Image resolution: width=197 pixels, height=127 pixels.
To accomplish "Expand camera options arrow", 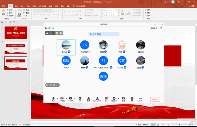I will [66, 98].
